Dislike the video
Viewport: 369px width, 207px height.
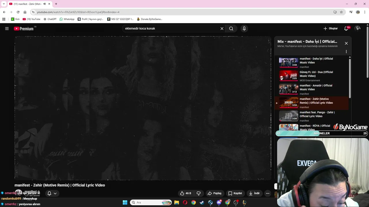tap(199, 193)
